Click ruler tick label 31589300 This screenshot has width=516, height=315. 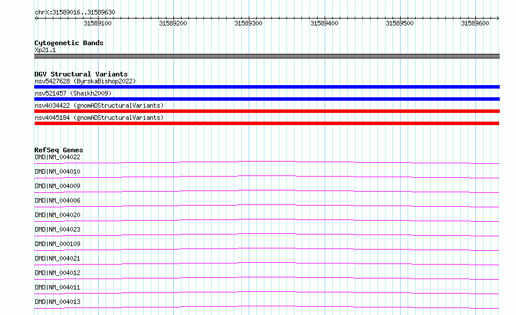[248, 23]
